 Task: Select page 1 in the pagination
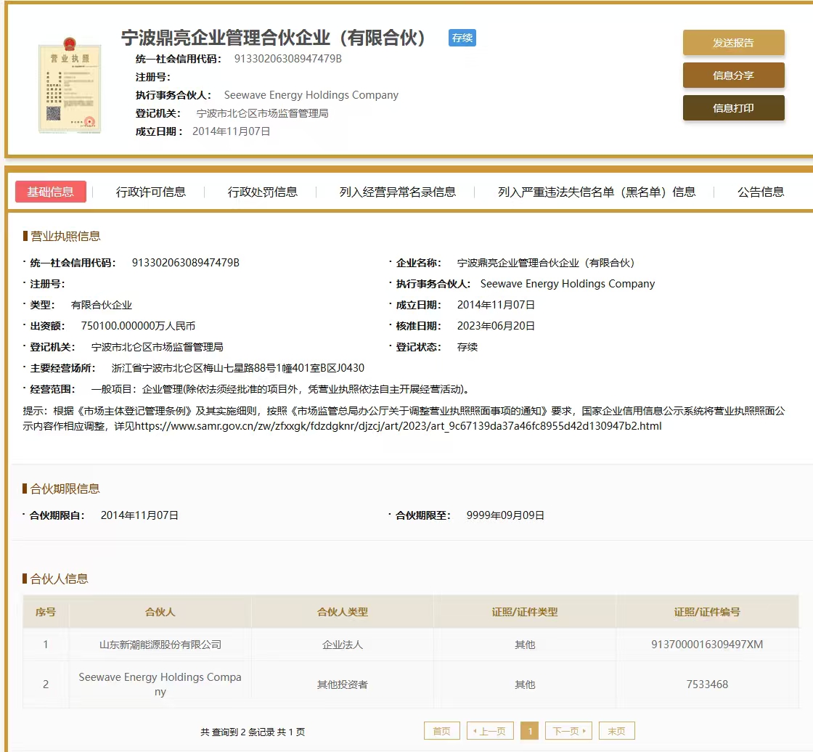click(x=529, y=731)
